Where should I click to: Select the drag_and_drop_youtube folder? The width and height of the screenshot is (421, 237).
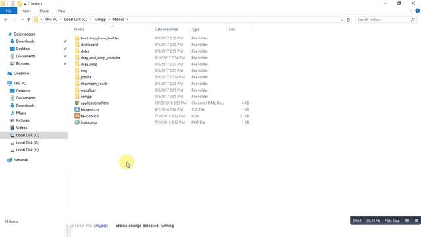coord(100,58)
